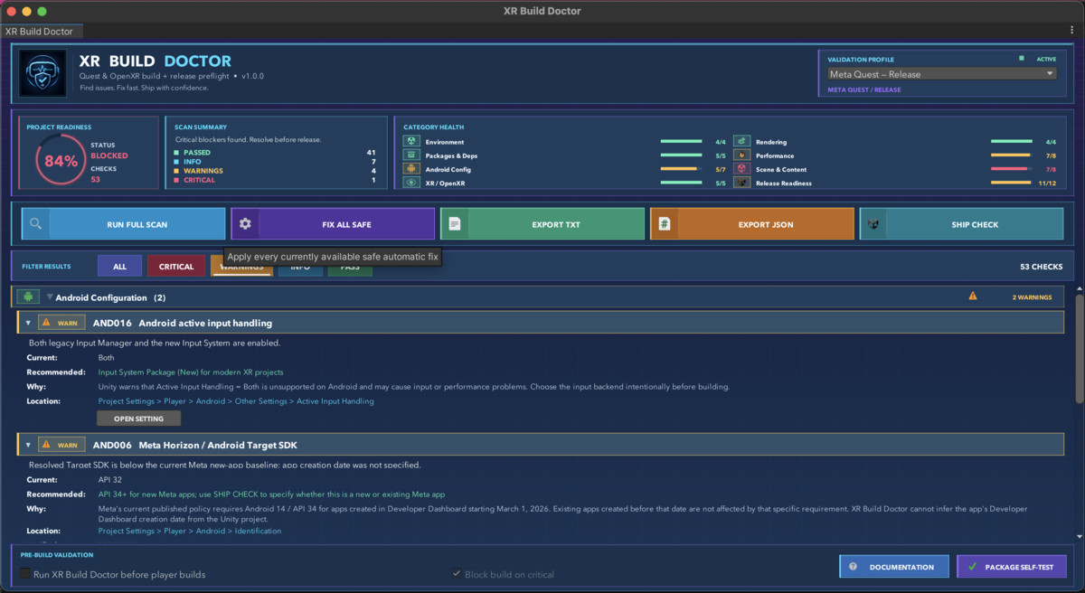The image size is (1085, 593).
Task: Select the XR Build Doctor window tab
Action: [40, 32]
